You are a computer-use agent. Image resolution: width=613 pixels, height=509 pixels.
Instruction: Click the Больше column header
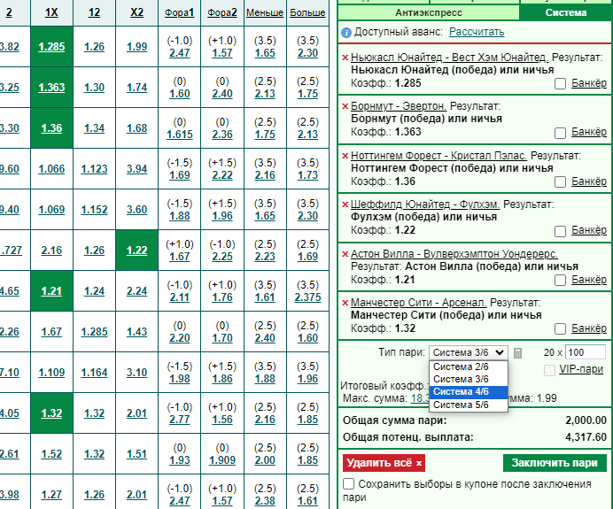pos(307,12)
